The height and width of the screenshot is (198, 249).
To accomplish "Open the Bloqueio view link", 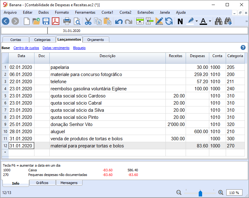I will pyautogui.click(x=79, y=48).
